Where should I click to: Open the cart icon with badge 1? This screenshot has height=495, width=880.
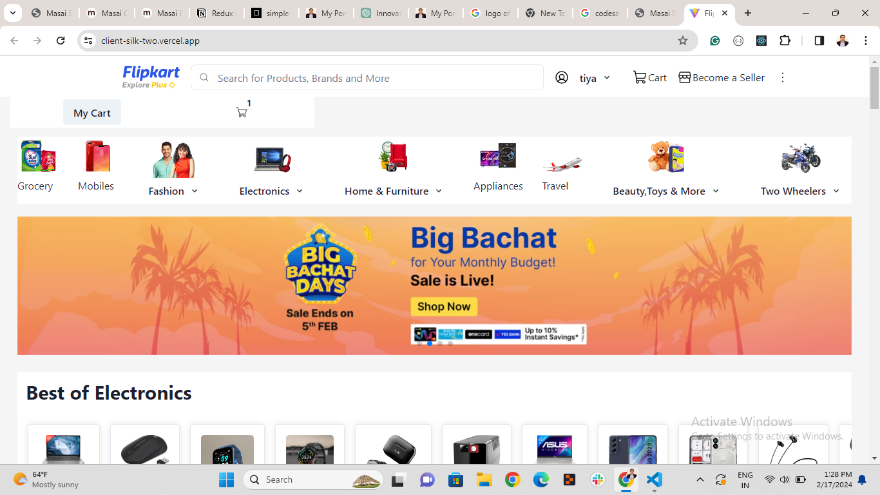pyautogui.click(x=242, y=112)
